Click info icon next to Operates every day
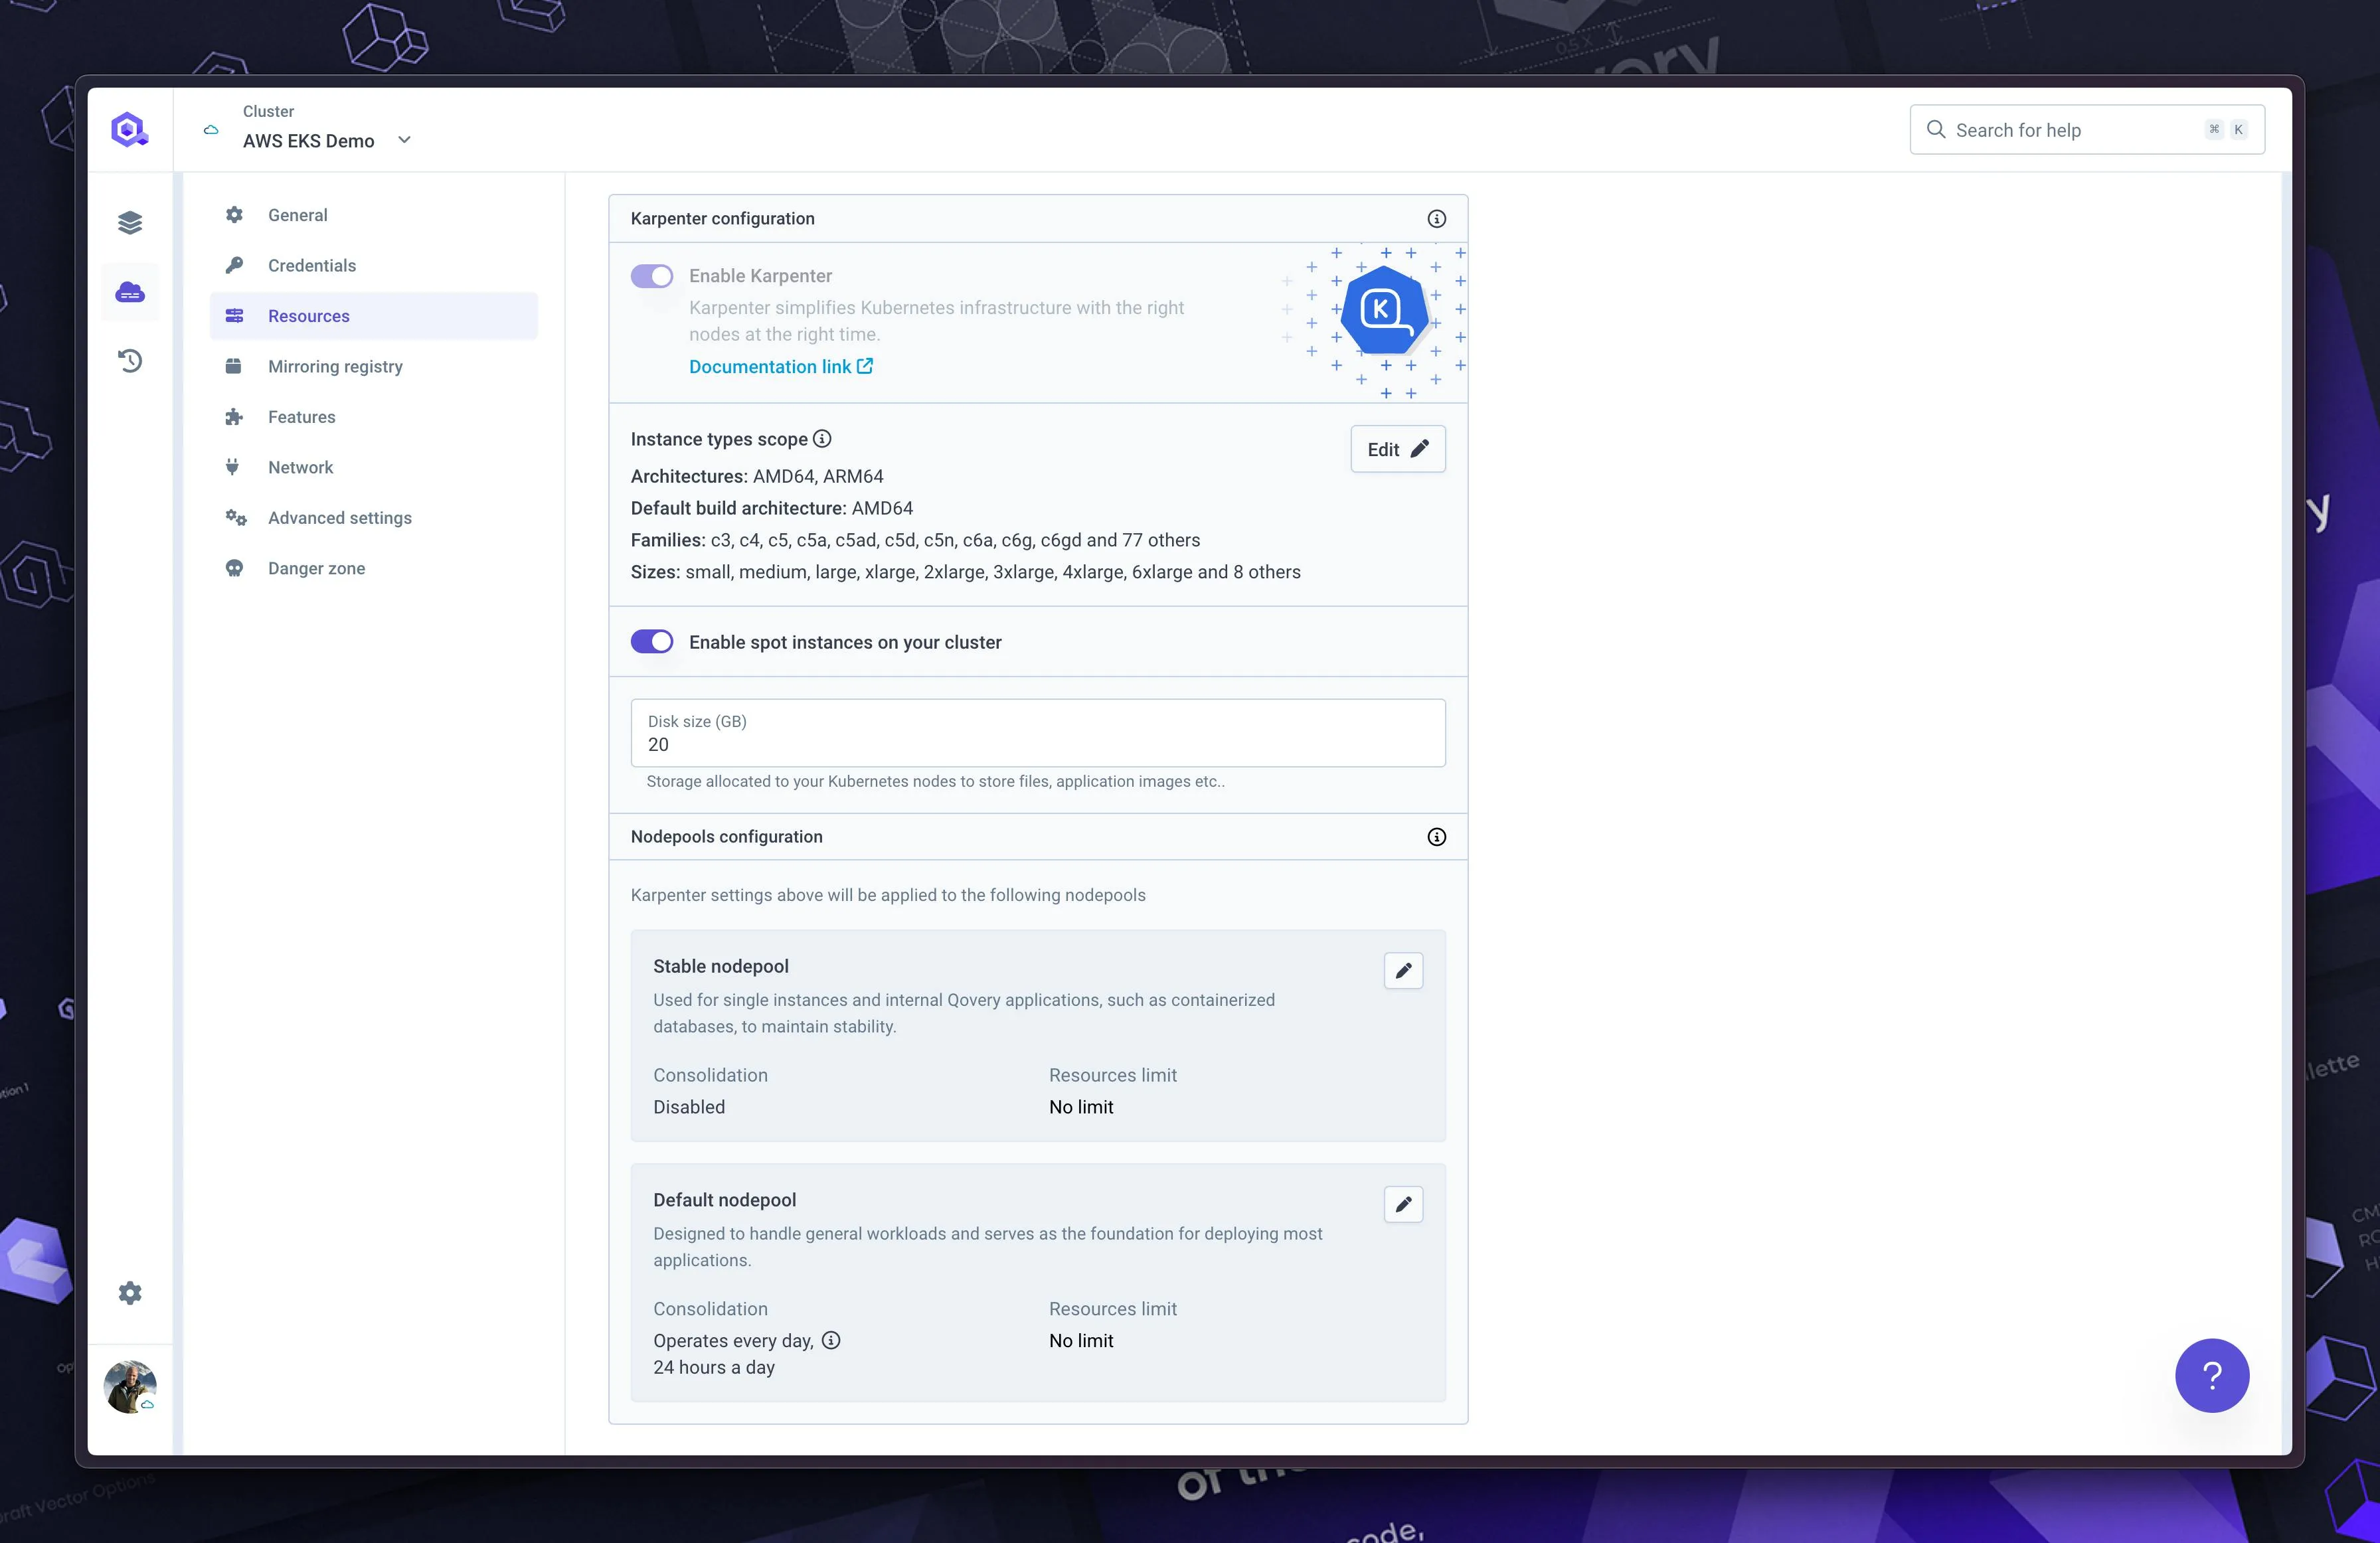This screenshot has height=1543, width=2380. 831,1340
